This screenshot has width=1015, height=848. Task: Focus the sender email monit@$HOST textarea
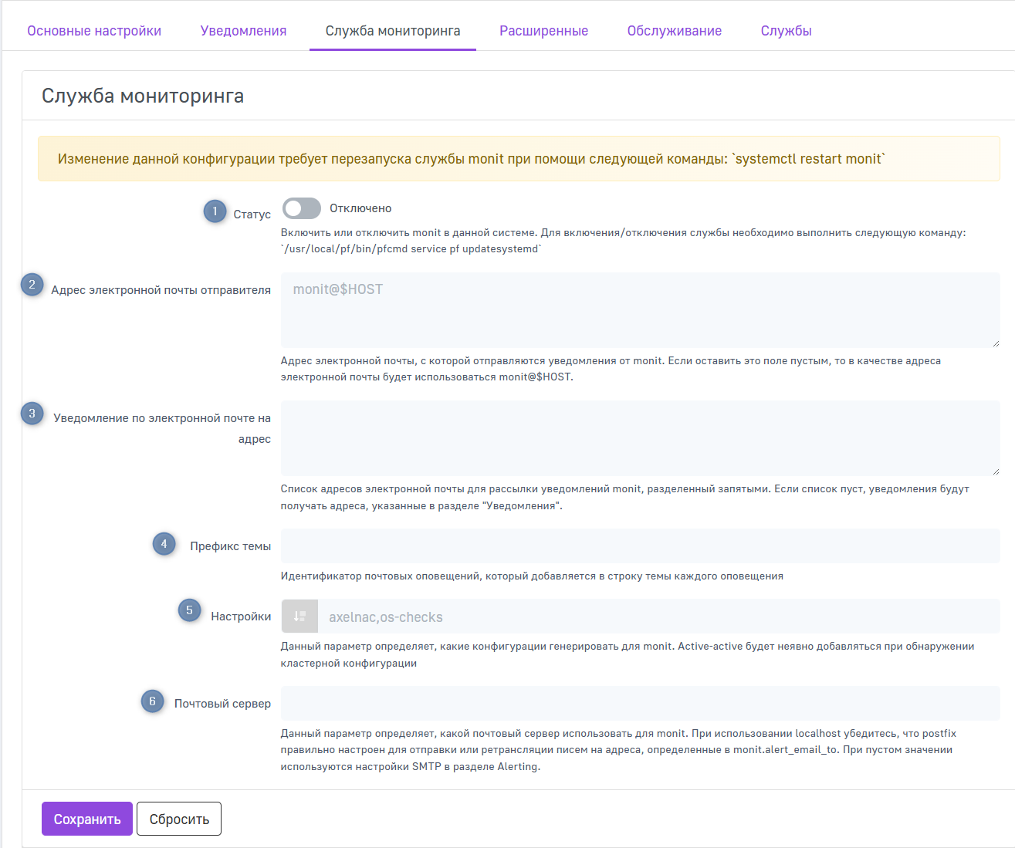(x=640, y=310)
